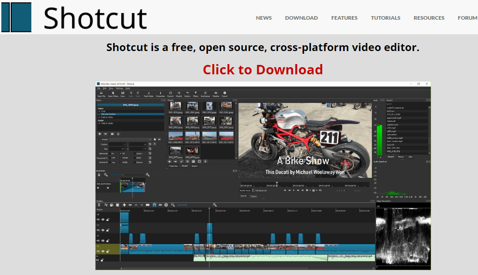Toggle the Fade In Audio filter checkbox
Viewport: 478px width, 275px height.
pos(99,123)
